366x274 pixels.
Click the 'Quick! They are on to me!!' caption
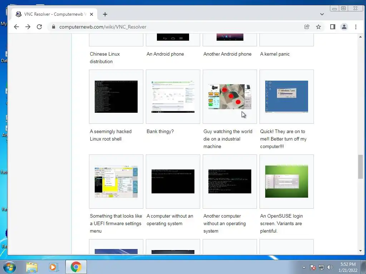point(283,139)
